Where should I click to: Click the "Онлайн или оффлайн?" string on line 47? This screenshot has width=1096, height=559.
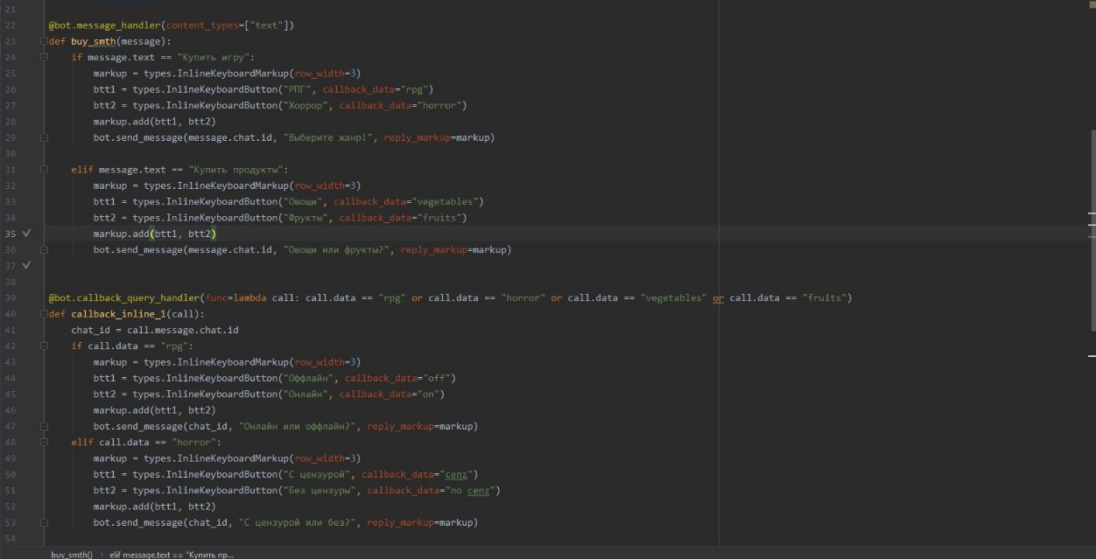pos(298,426)
